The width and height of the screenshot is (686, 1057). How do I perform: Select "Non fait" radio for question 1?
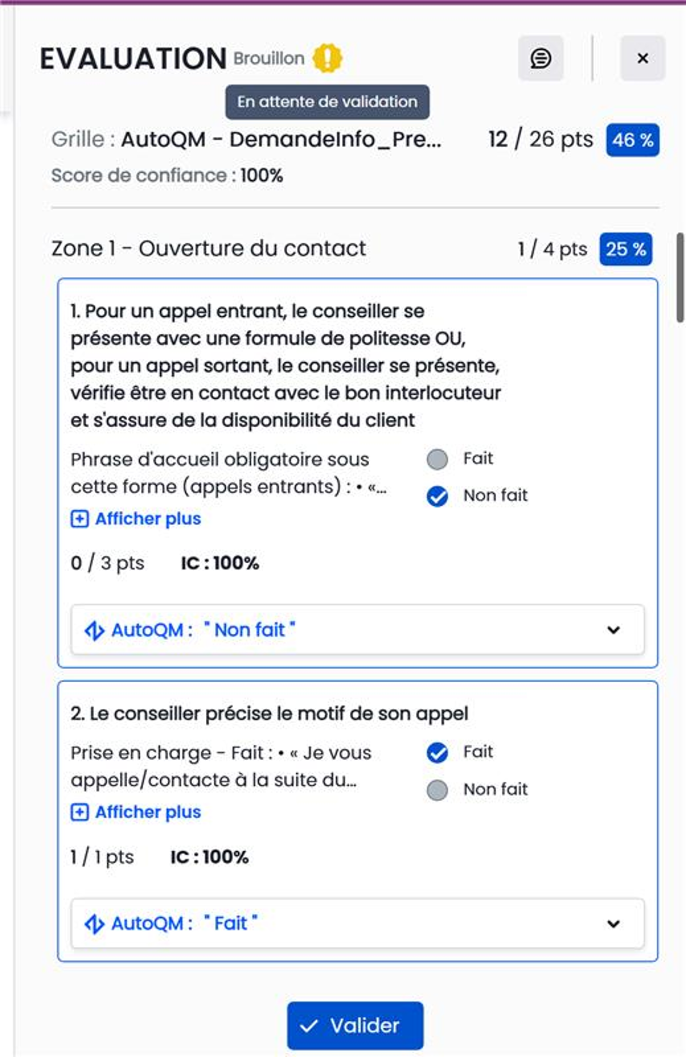437,496
